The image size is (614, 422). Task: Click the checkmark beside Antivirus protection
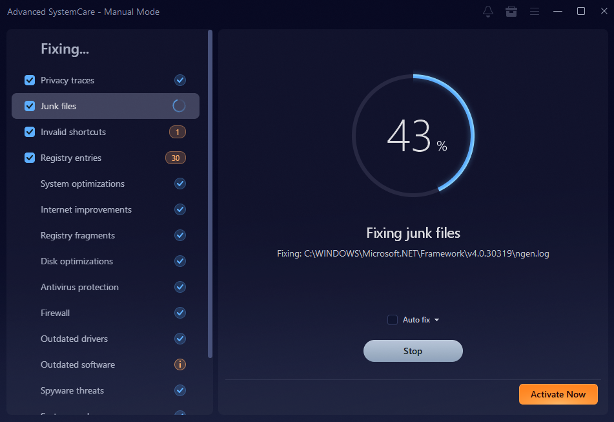[x=180, y=287]
